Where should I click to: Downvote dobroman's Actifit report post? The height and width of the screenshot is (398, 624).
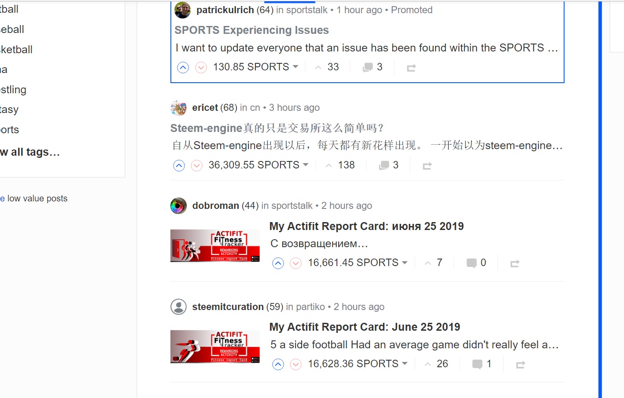pos(295,263)
